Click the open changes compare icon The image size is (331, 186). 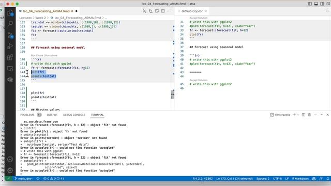tap(151, 11)
